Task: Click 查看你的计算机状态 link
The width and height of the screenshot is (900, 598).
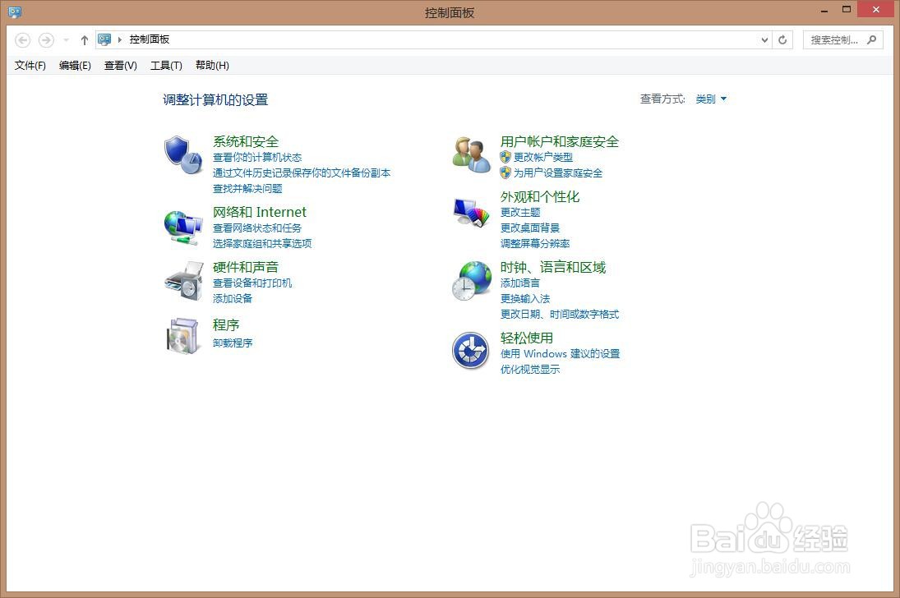Action: [257, 157]
